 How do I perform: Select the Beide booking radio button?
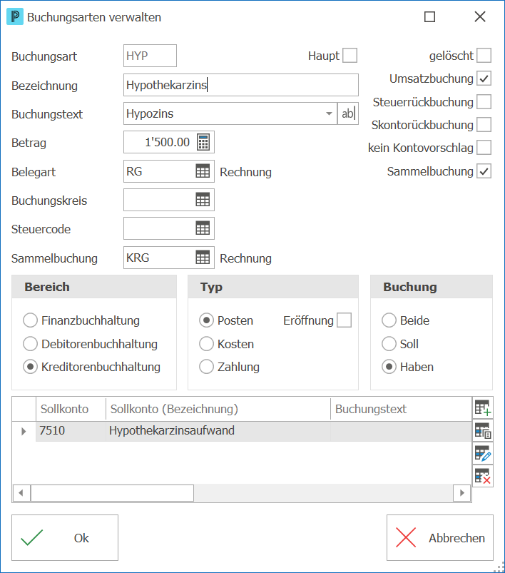389,320
